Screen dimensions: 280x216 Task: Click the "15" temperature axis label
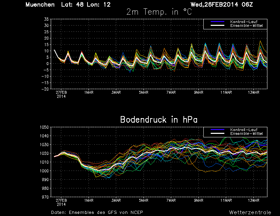pyautogui.click(x=46, y=45)
